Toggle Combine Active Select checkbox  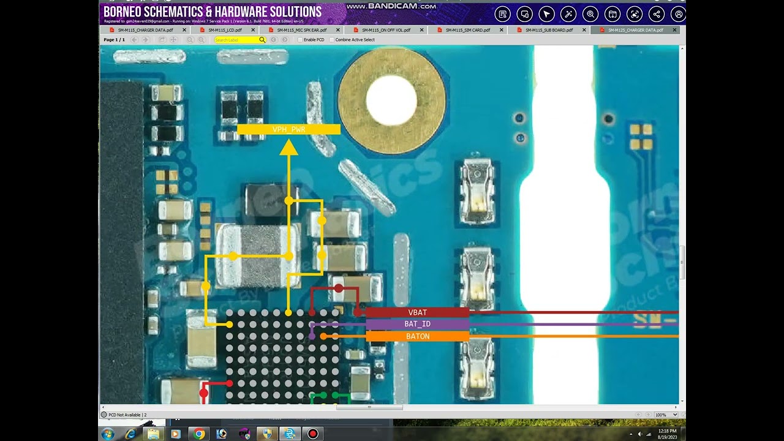(332, 40)
